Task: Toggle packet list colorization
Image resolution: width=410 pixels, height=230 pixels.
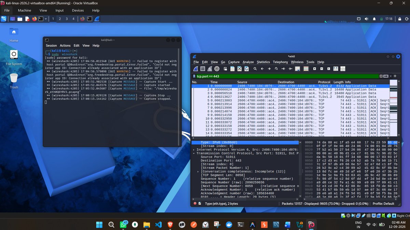Action: (306, 68)
